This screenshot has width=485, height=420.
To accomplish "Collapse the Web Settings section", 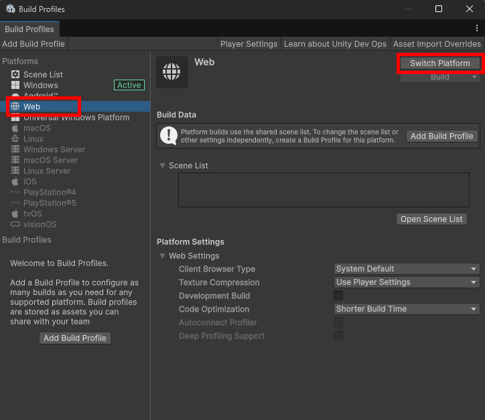I will point(163,256).
